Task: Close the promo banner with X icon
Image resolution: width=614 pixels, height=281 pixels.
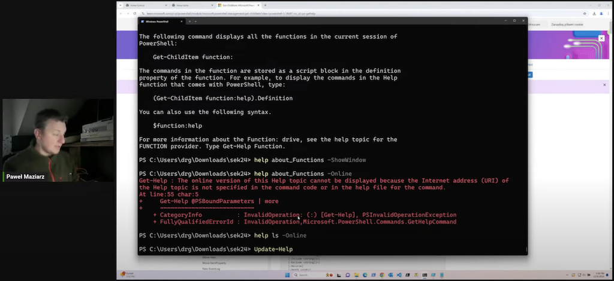Action: [601, 38]
